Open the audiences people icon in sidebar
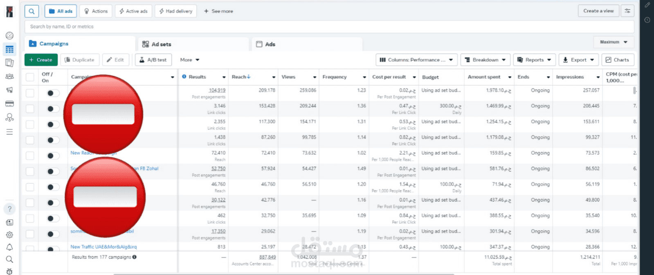The image size is (654, 275). tap(9, 76)
